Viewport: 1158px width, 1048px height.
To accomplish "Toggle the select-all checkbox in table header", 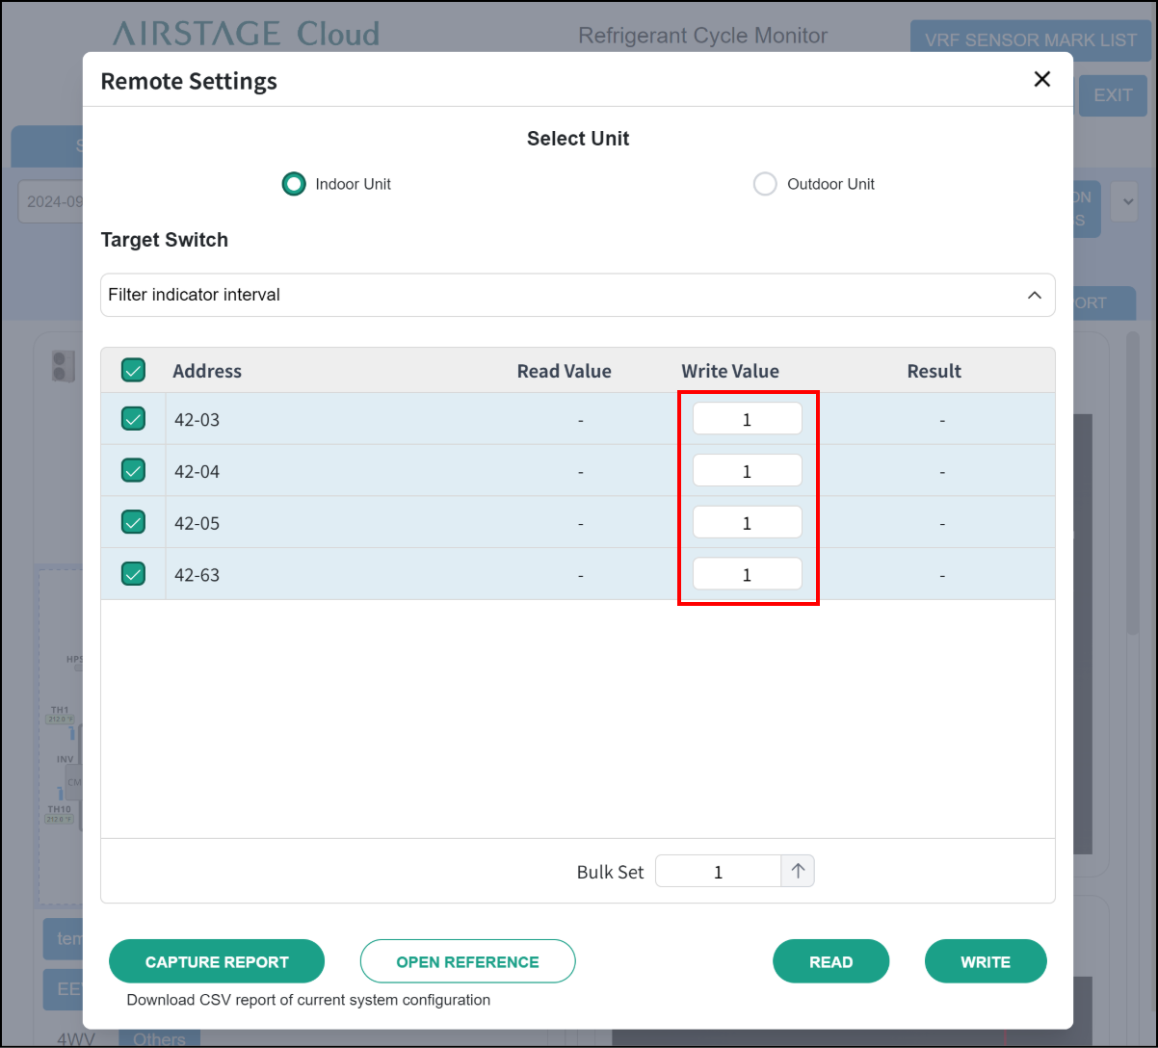I will point(133,370).
